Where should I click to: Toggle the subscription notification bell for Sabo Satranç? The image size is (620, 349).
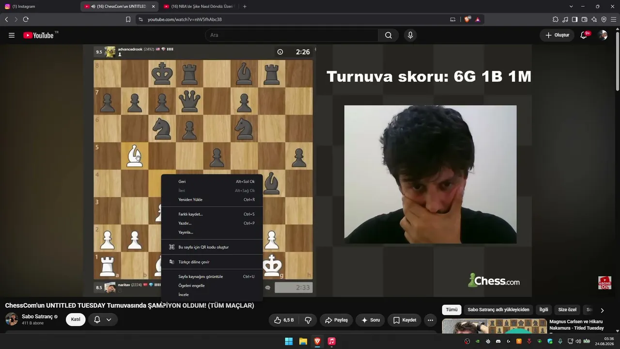(97, 319)
